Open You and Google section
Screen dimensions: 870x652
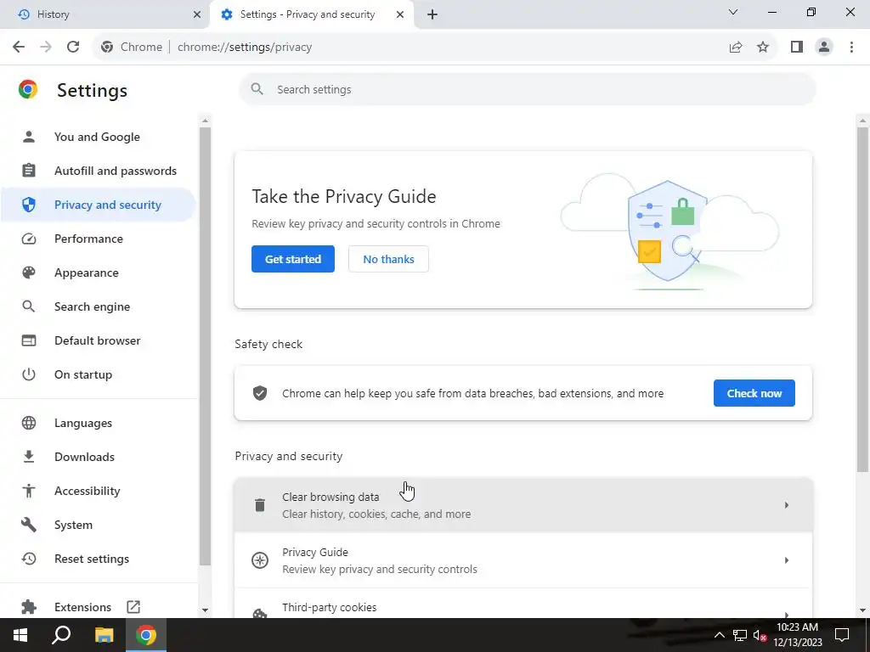click(x=98, y=137)
